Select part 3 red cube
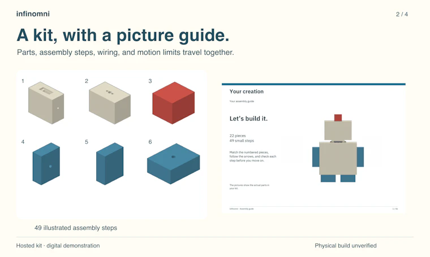Screen dimensions: 430x257 (x=173, y=103)
